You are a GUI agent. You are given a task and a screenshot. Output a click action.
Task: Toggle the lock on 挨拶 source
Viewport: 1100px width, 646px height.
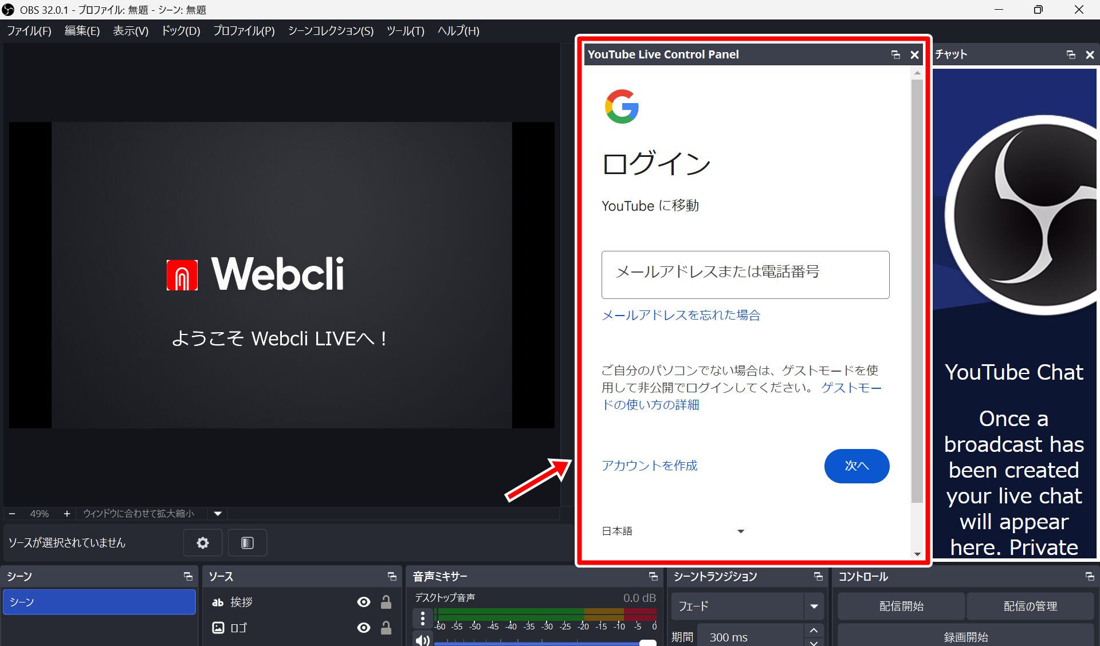coord(386,602)
